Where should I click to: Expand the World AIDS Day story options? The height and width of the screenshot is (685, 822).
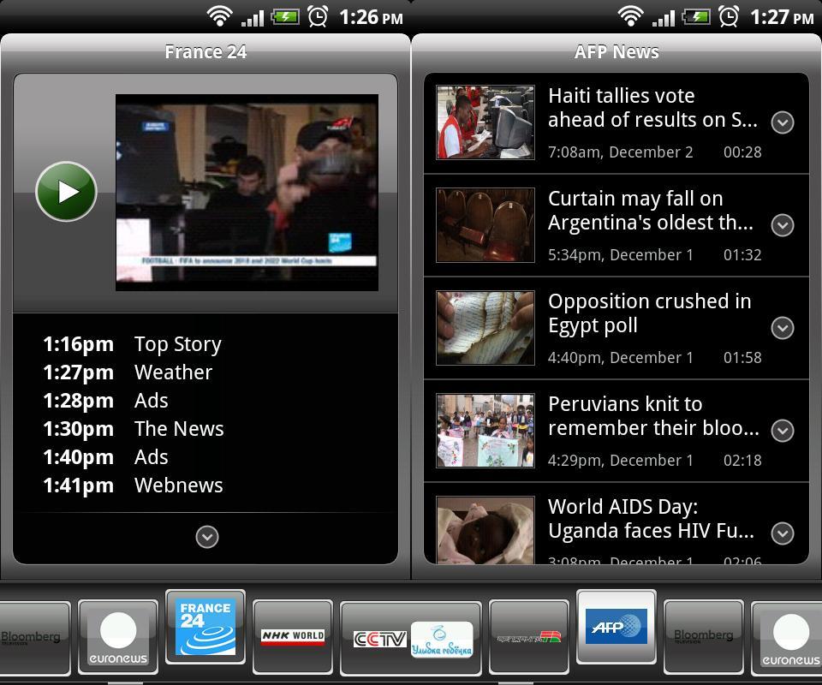(782, 533)
